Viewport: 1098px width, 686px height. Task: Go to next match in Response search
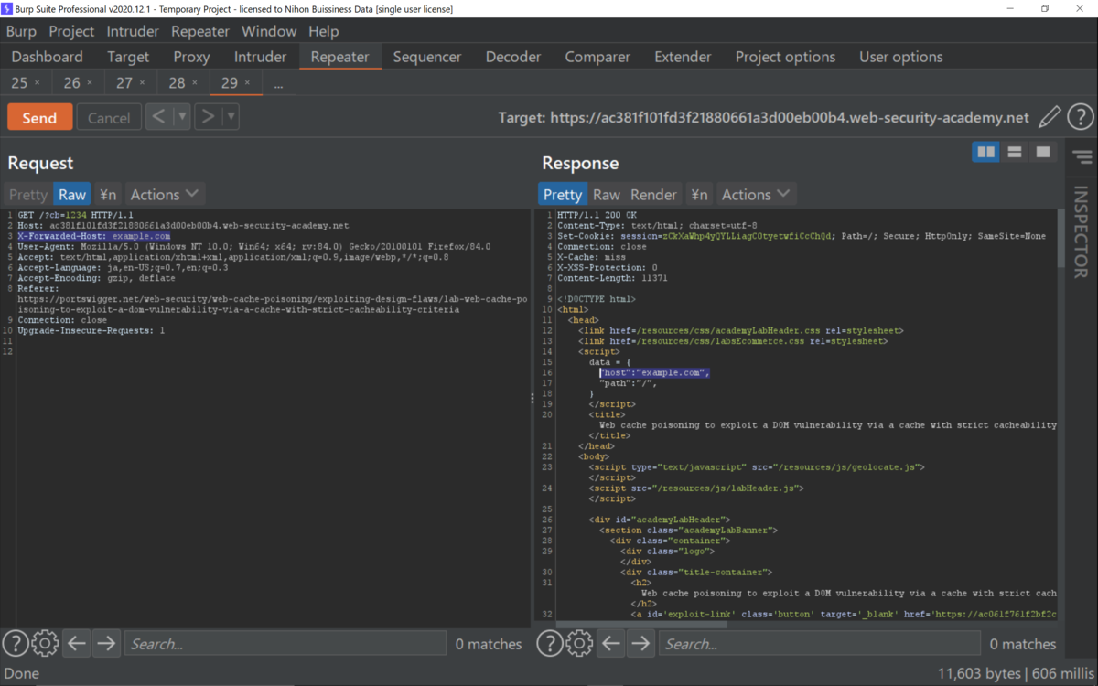[x=640, y=644]
